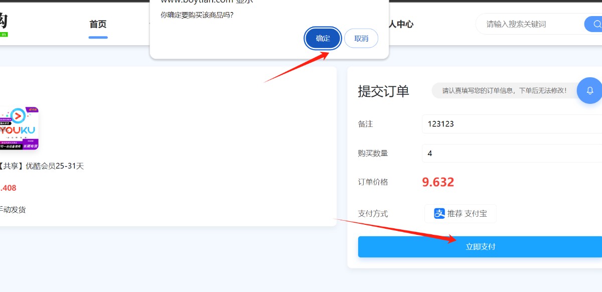Screen dimensions: 602x292
Task: Open the 优酷会员25-31天 product title
Action: 42,166
